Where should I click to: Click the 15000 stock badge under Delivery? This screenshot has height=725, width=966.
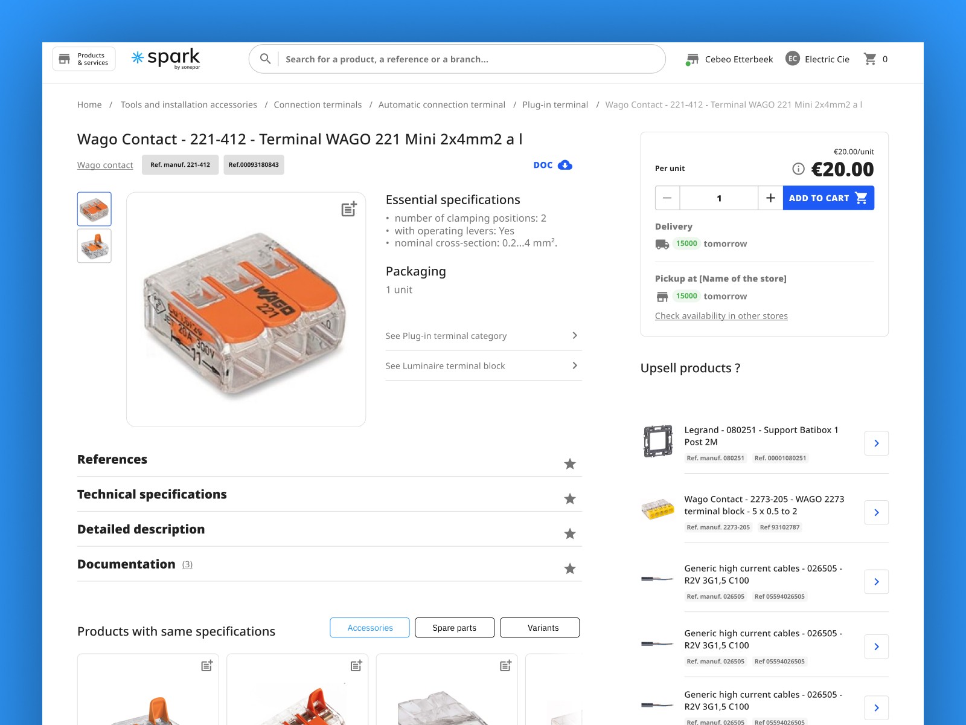click(x=686, y=243)
